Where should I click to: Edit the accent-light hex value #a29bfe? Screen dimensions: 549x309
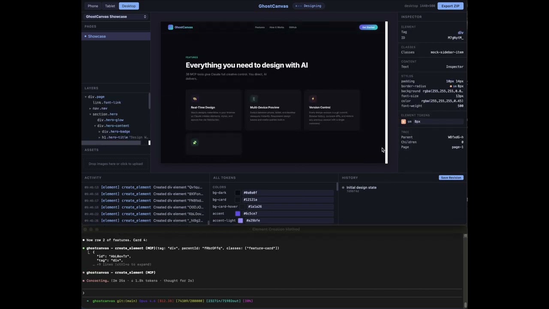point(289,221)
